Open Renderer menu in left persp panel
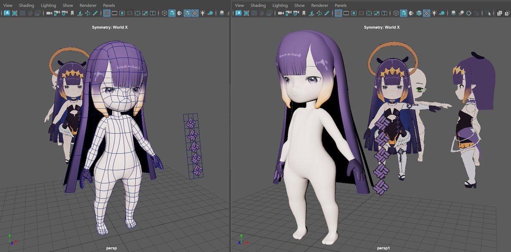The width and height of the screenshot is (511, 252). pyautogui.click(x=88, y=5)
